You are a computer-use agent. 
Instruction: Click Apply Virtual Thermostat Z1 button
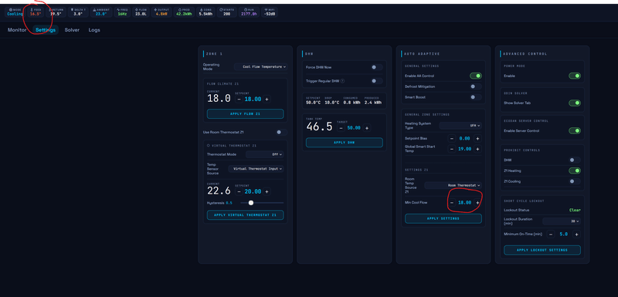[245, 215]
